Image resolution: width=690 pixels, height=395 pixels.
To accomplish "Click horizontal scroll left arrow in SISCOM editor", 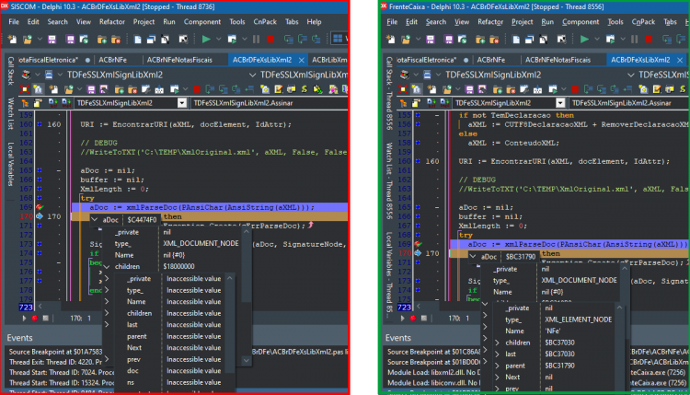I will (x=40, y=306).
